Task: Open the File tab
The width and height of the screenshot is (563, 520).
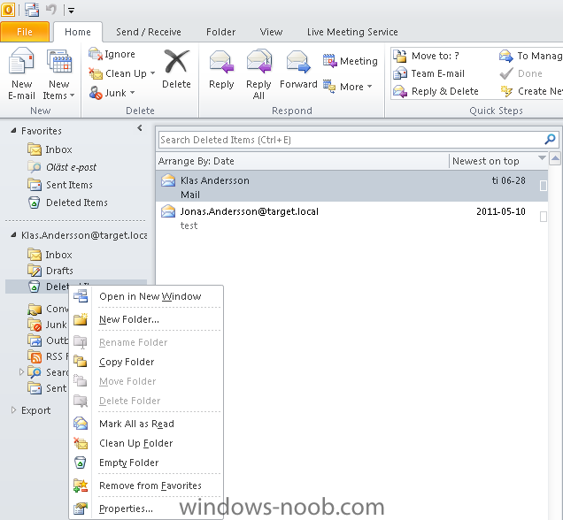Action: click(25, 32)
